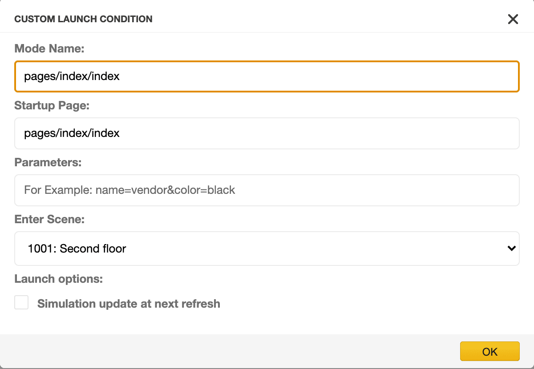Place cursor in Startup Page 'pages/index/index' text
534x369 pixels.
click(72, 133)
